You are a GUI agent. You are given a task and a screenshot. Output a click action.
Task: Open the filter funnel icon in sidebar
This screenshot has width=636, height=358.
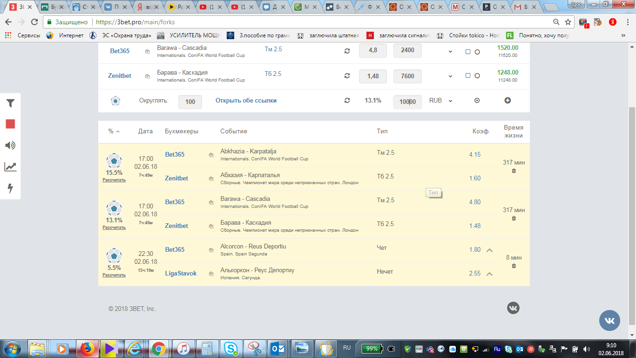(x=10, y=103)
